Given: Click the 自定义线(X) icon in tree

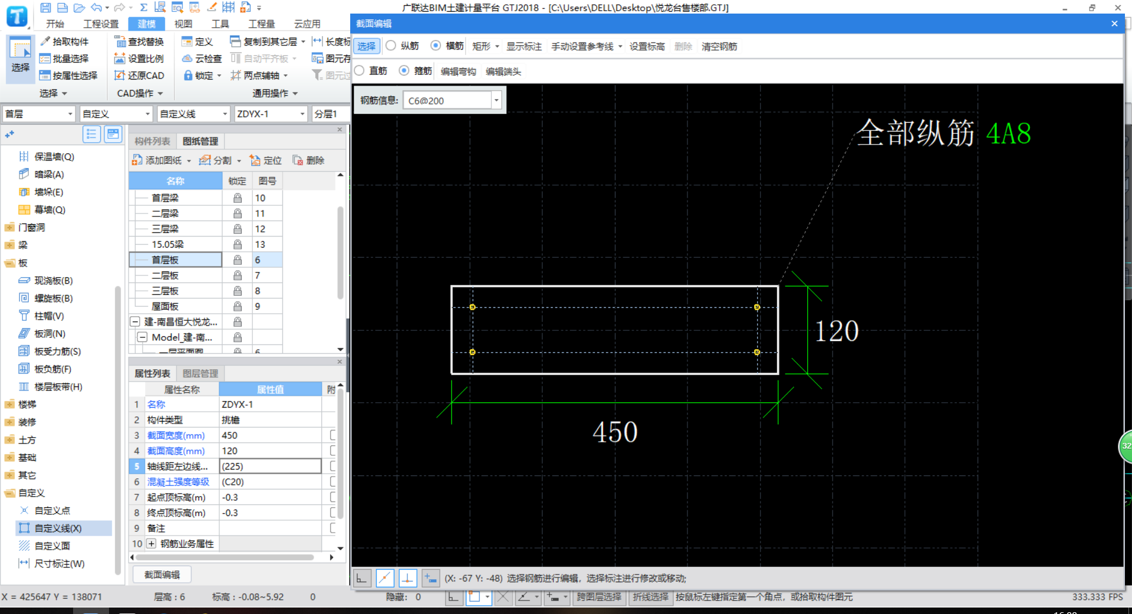Looking at the screenshot, I should (24, 528).
